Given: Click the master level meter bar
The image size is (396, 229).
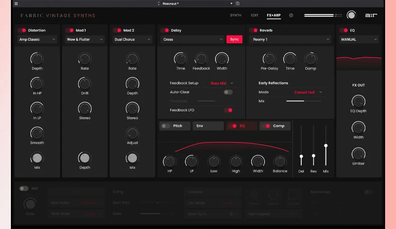Looking at the screenshot, I should click(x=323, y=16).
